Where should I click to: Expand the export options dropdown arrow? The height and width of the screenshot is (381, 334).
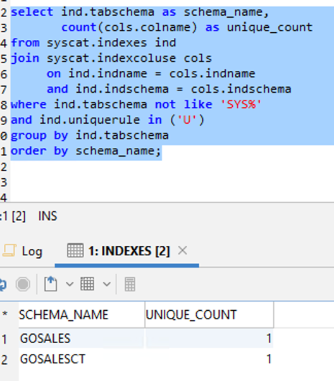pos(70,284)
